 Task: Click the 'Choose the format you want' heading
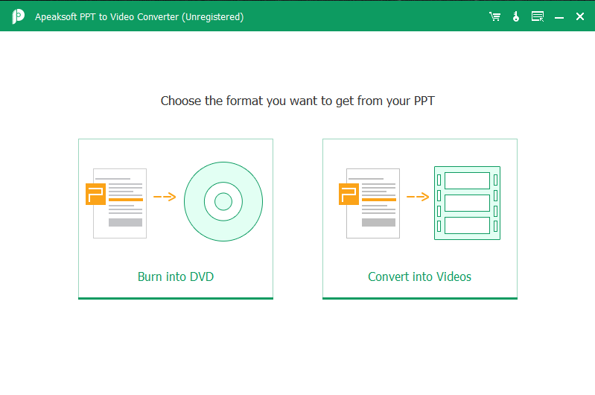298,101
